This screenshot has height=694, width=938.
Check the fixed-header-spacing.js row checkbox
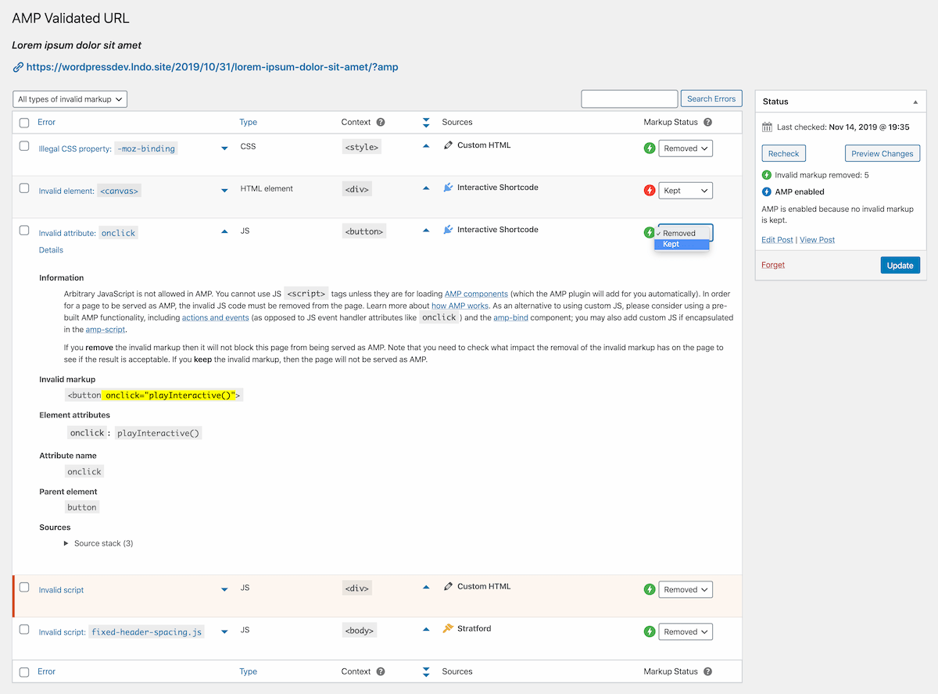tap(24, 629)
